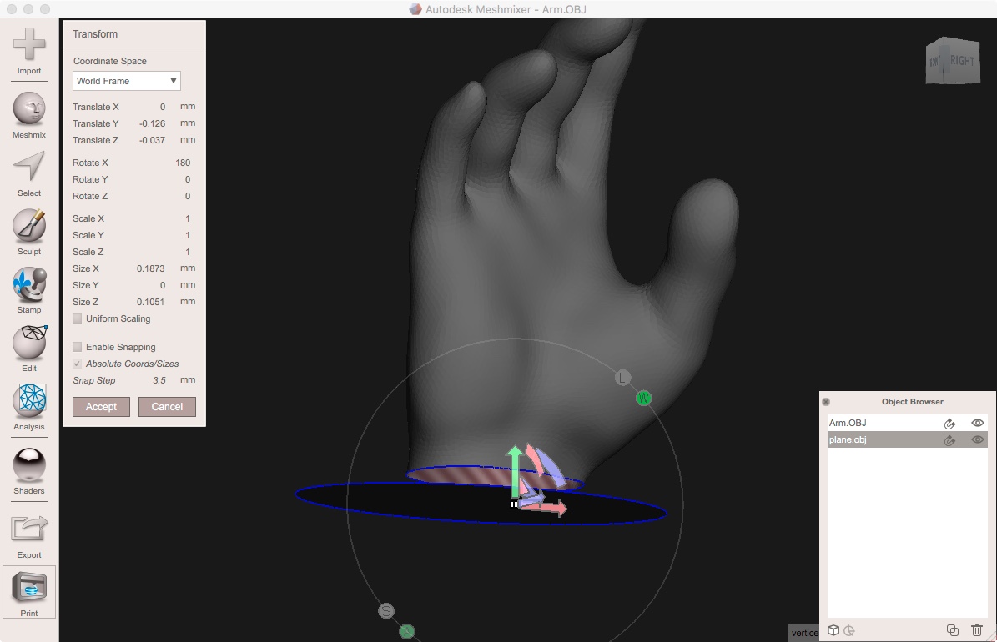Screen dimensions: 997x642
Task: Select Arm.OBJ in Object Browser
Action: (x=908, y=423)
